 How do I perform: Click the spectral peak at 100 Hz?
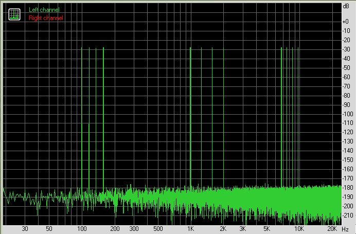click(82, 118)
